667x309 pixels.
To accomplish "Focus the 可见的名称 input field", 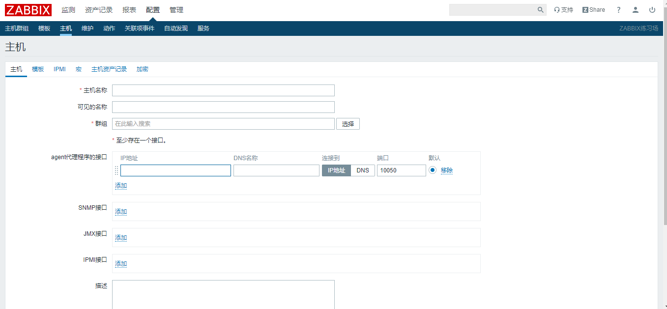I will (223, 107).
